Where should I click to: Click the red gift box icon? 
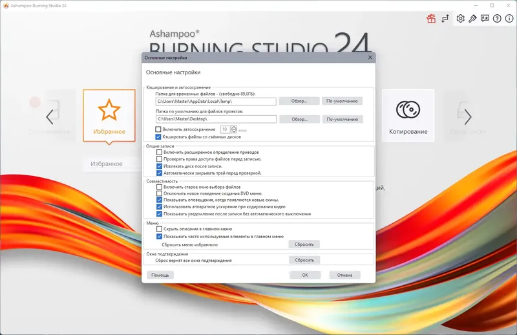pos(431,19)
